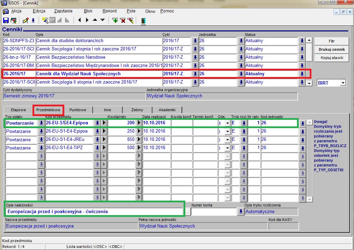This screenshot has width=354, height=250.
Task: Switch to the Żetony tab
Action: pyautogui.click(x=137, y=110)
